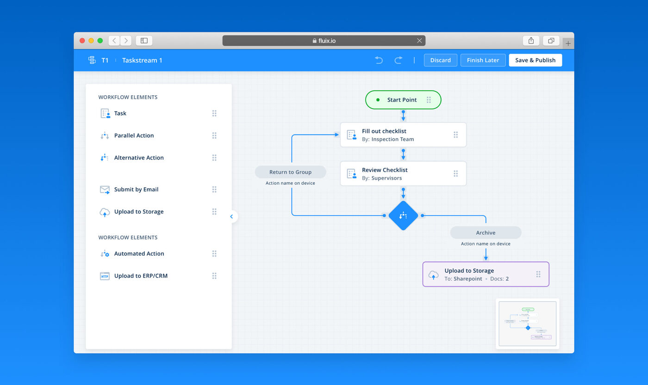Select the Automated Action gear icon
The height and width of the screenshot is (385, 648).
[104, 253]
